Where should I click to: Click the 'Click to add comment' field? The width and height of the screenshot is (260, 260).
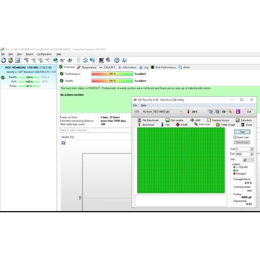click(96, 130)
